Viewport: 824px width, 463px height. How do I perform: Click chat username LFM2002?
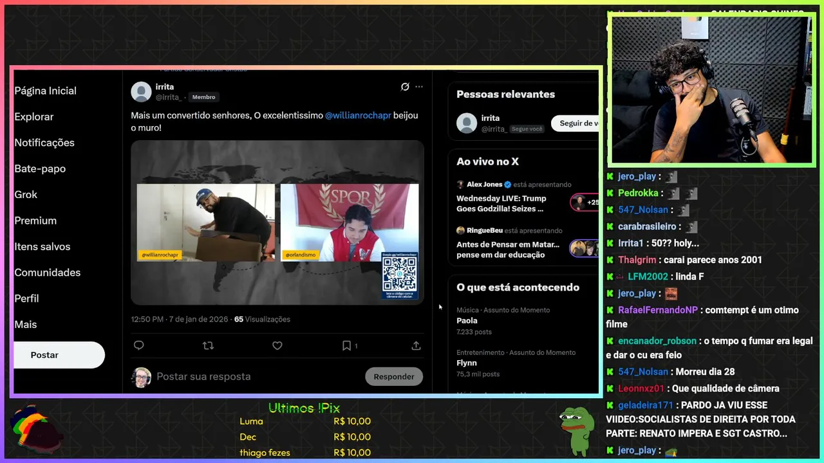[x=648, y=277]
